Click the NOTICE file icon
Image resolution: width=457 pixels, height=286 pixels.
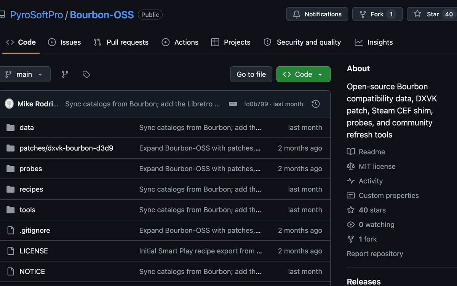click(11, 272)
